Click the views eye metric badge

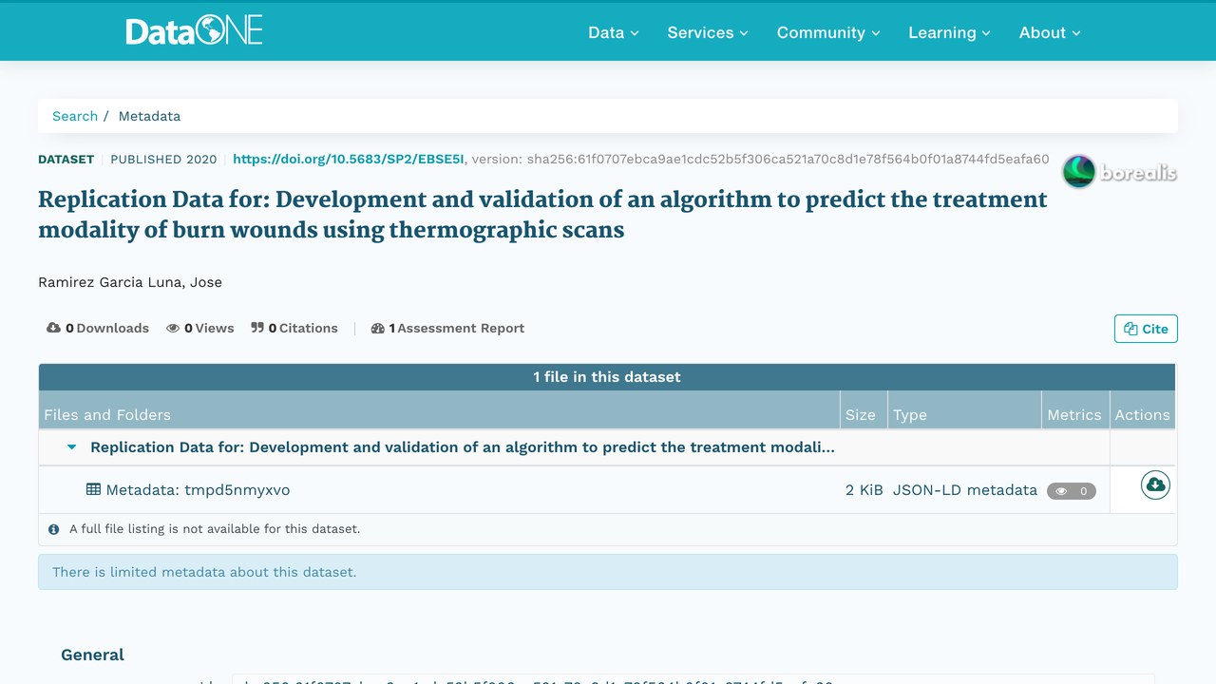pyautogui.click(x=1072, y=491)
